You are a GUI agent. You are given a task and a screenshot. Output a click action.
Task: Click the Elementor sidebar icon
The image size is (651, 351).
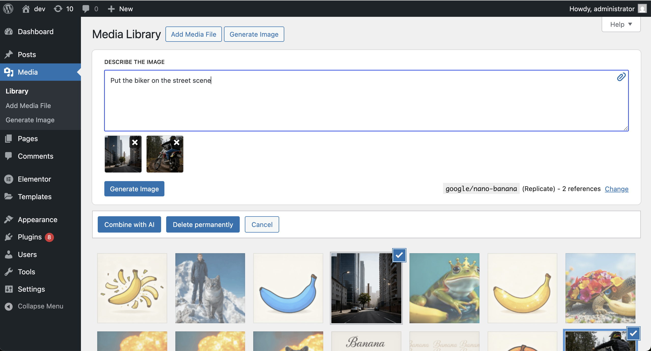pos(9,179)
